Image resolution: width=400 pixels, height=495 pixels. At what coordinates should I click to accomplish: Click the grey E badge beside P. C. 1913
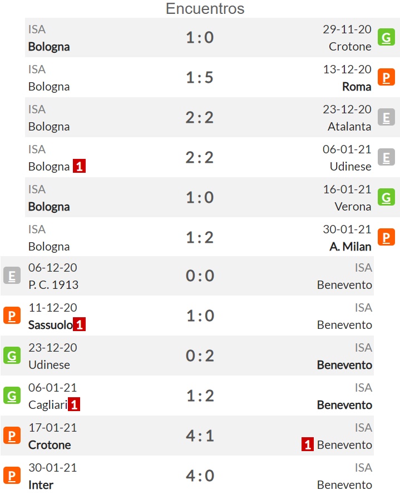(x=12, y=276)
